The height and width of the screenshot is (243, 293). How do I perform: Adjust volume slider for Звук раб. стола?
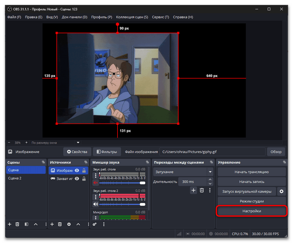coord(122,183)
